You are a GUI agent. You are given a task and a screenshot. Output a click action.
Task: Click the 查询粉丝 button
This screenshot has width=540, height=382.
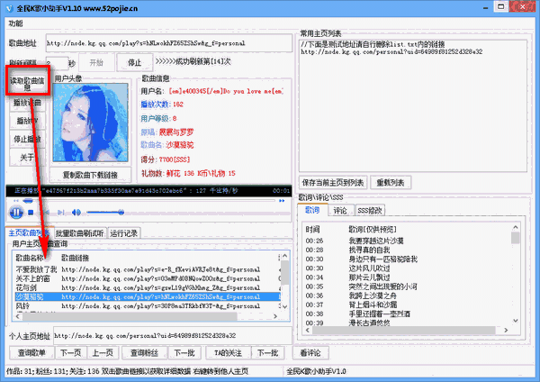pos(144,352)
